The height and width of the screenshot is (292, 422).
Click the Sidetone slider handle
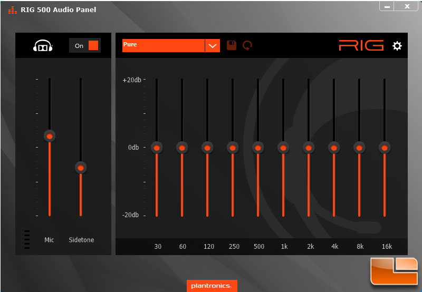point(81,168)
